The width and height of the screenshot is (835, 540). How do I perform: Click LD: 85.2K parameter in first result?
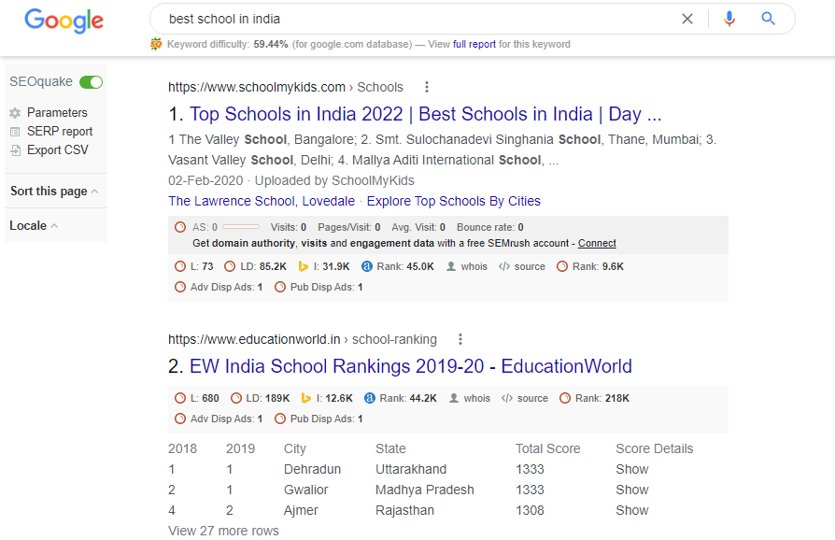click(263, 266)
